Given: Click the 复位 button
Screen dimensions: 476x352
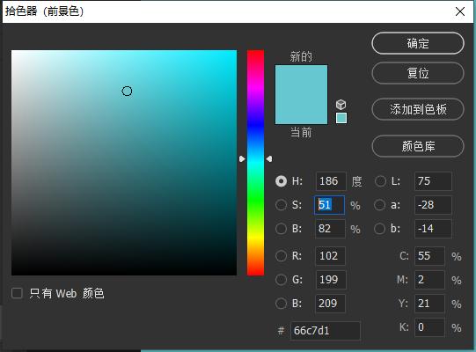Looking at the screenshot, I should pyautogui.click(x=418, y=73).
